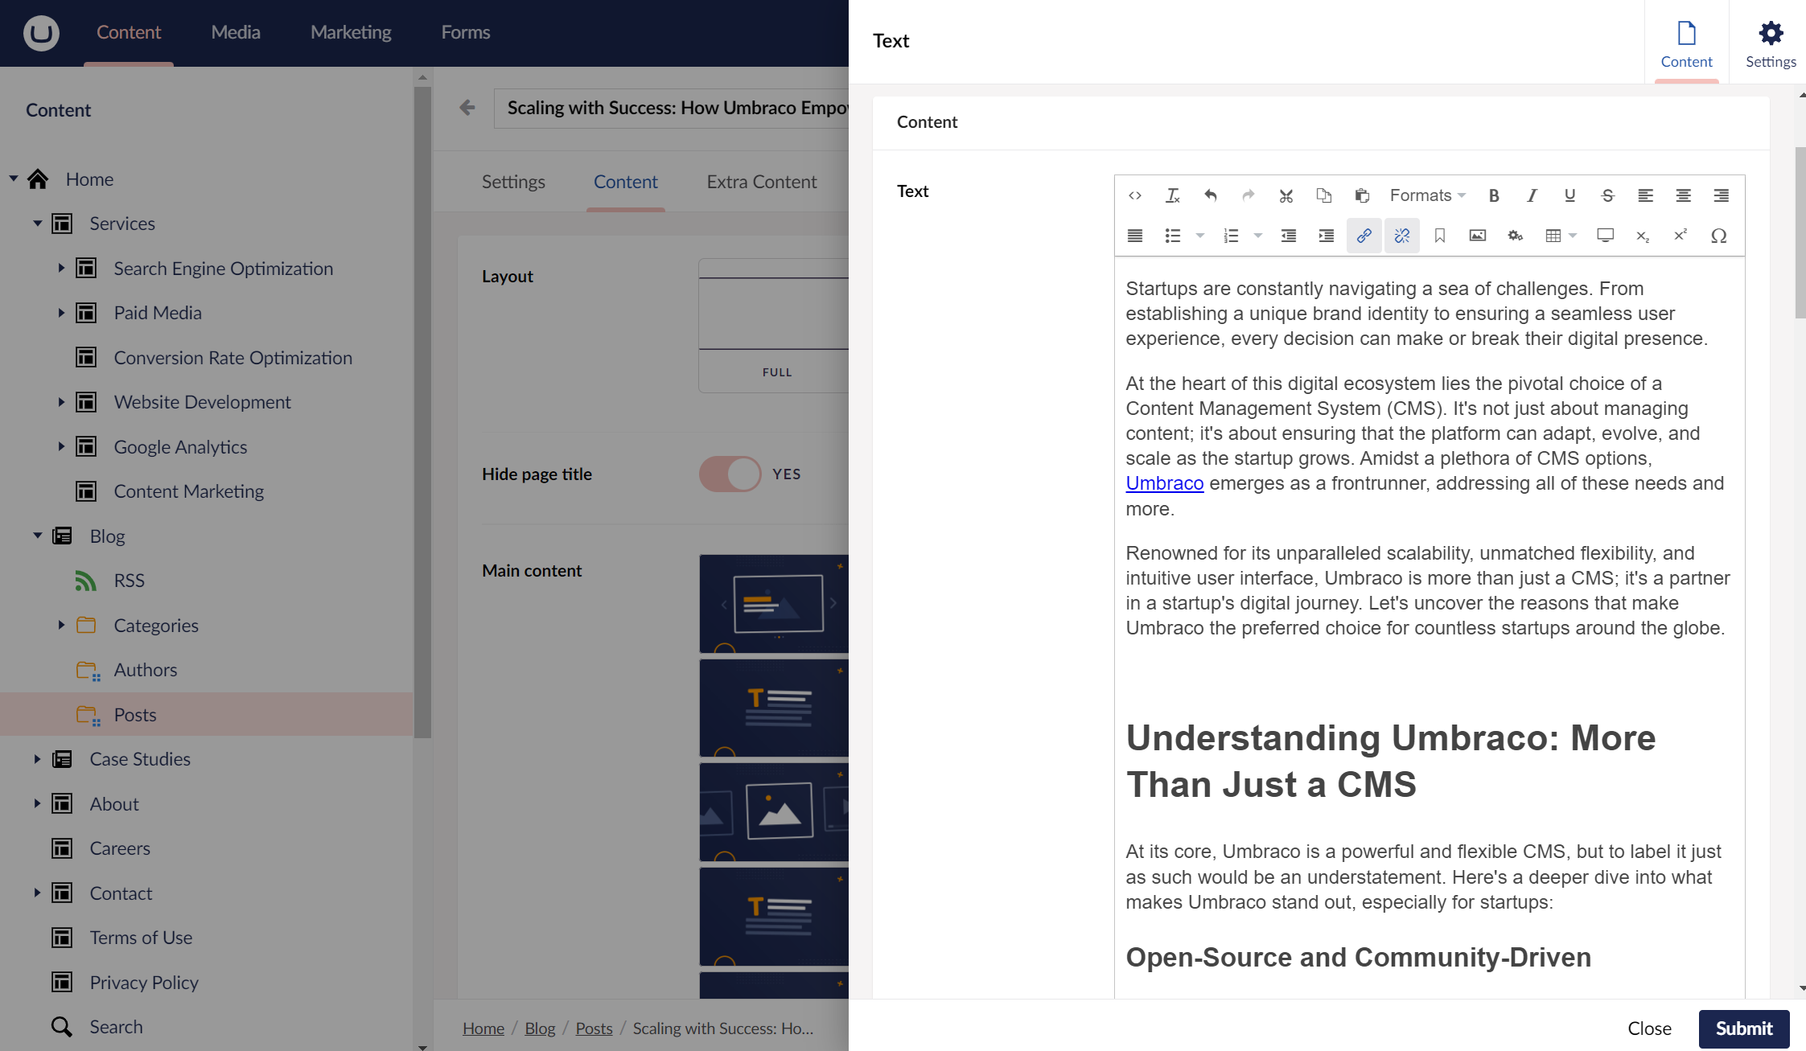Switch to the Settings tab in the Text panel
Viewport: 1806px width, 1051px height.
(x=1770, y=43)
